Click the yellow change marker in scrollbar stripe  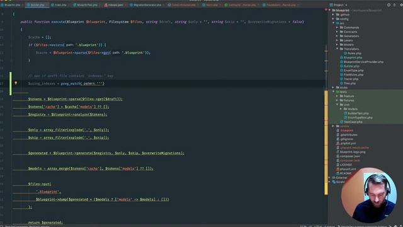click(326, 143)
